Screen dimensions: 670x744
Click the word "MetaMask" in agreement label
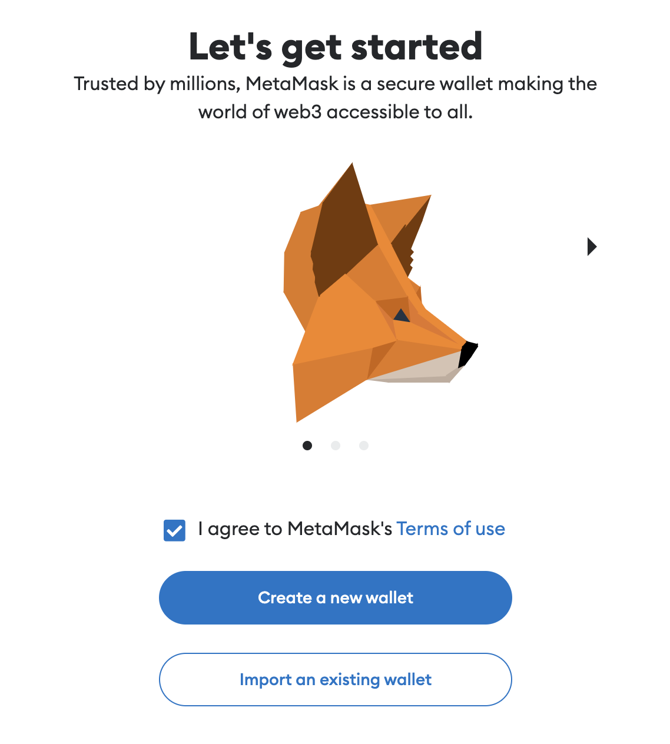[340, 529]
